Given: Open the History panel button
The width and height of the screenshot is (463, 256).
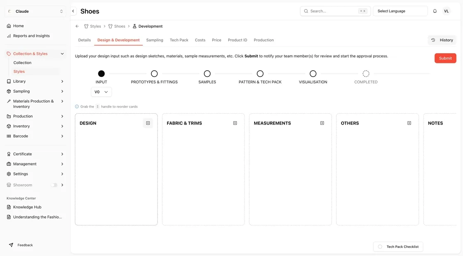Looking at the screenshot, I should coord(442,40).
